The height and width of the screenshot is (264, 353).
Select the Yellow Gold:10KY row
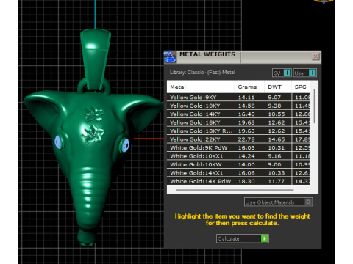point(238,106)
